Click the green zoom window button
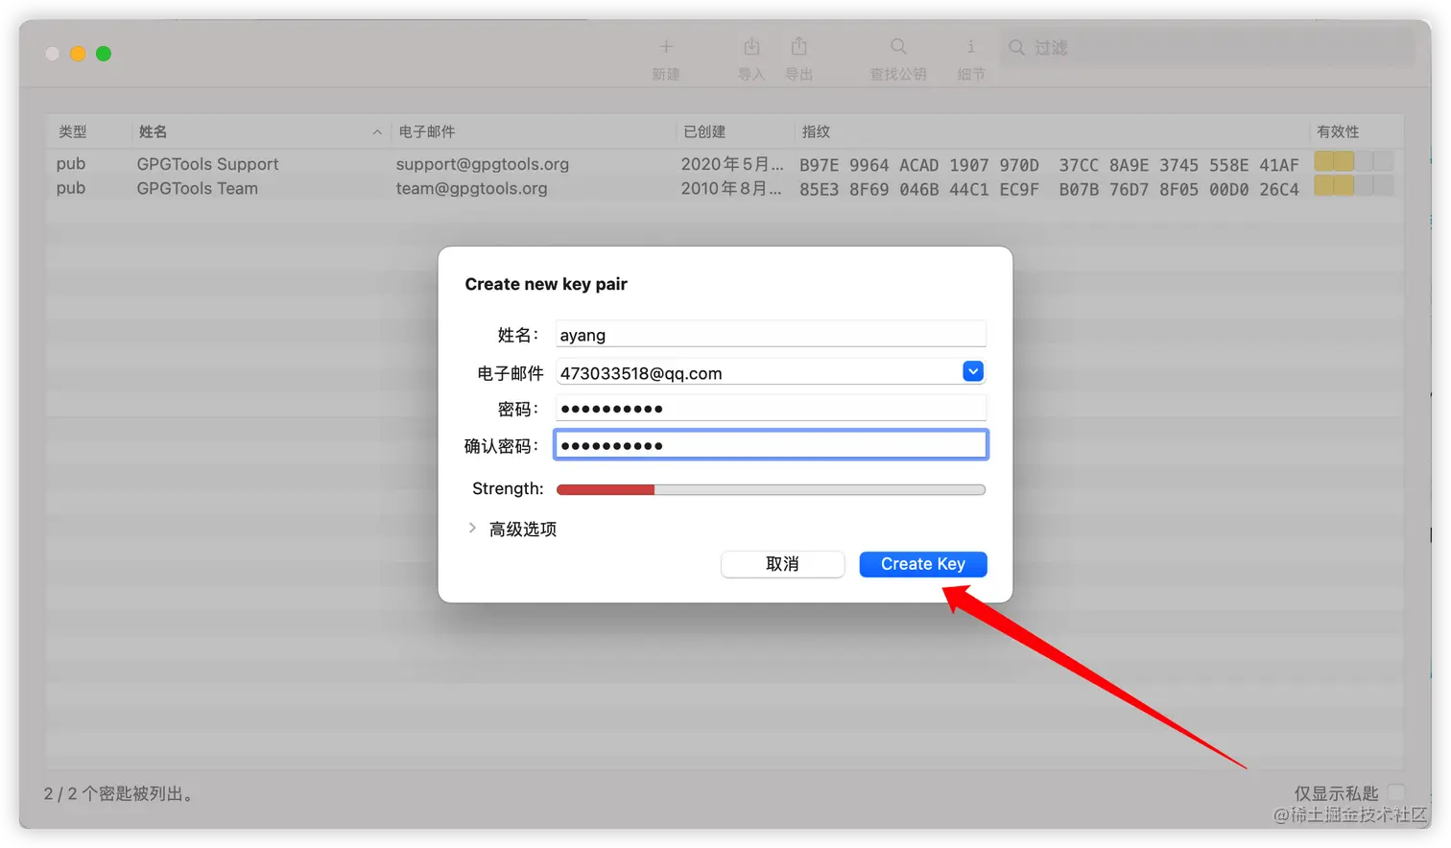 [x=104, y=54]
